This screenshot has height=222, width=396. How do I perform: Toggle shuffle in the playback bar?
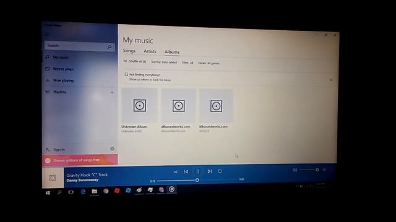click(176, 171)
